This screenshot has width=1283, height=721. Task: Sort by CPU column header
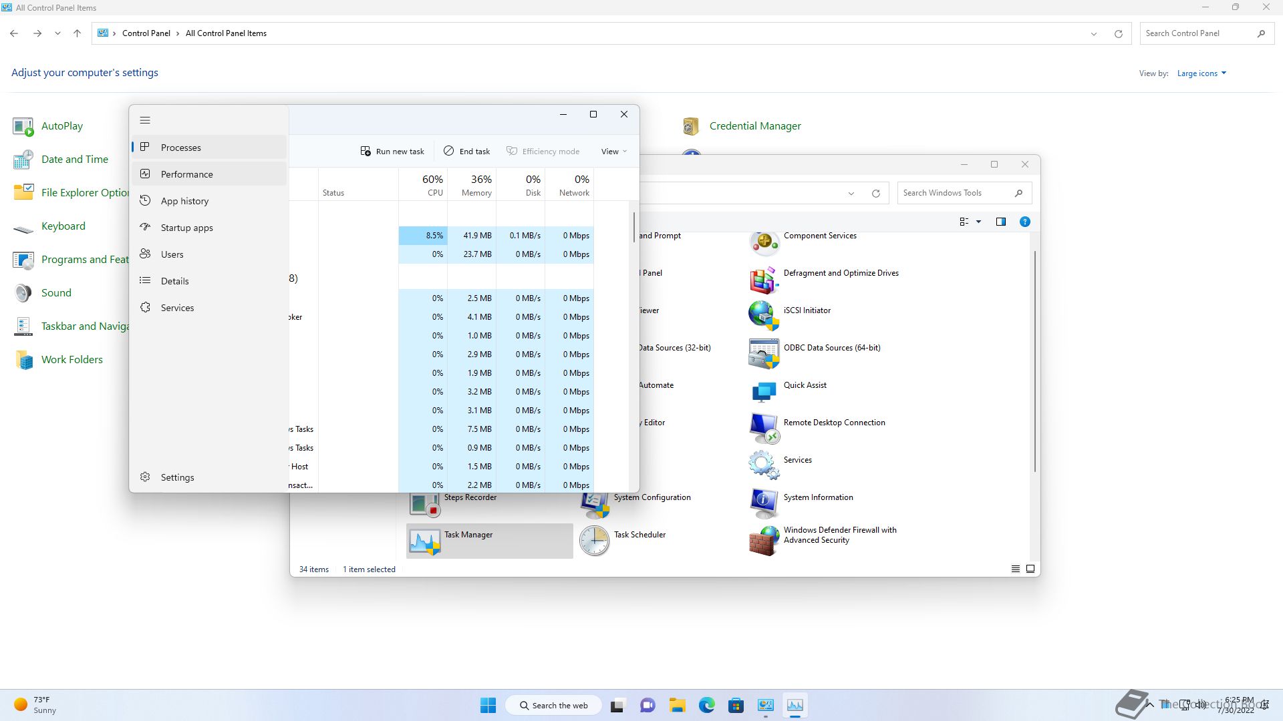423,184
